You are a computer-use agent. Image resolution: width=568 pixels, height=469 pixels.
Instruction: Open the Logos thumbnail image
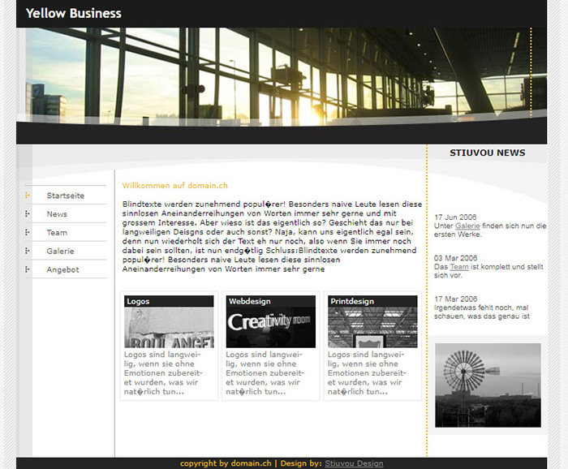pos(169,327)
